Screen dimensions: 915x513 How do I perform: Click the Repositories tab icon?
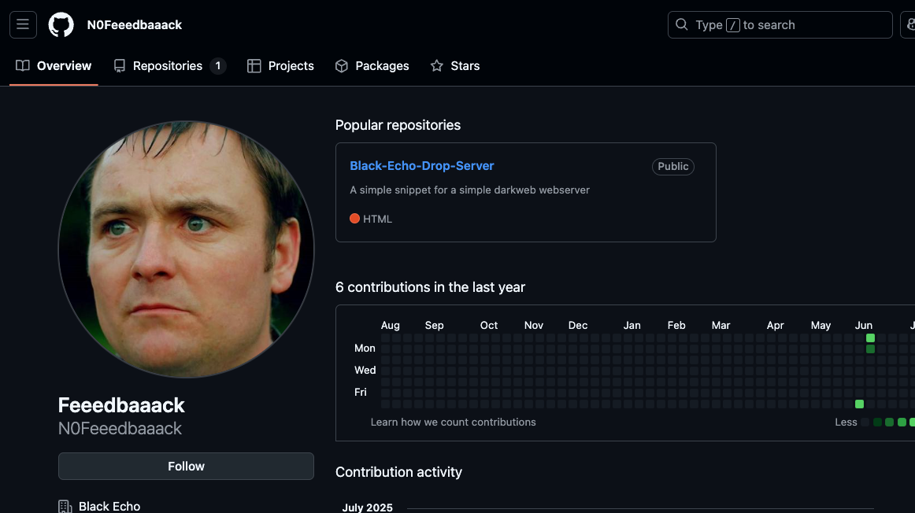click(x=120, y=66)
